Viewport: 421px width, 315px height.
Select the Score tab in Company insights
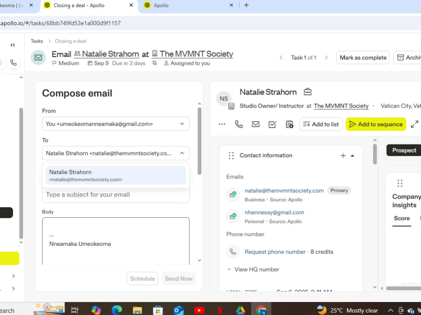pyautogui.click(x=402, y=218)
